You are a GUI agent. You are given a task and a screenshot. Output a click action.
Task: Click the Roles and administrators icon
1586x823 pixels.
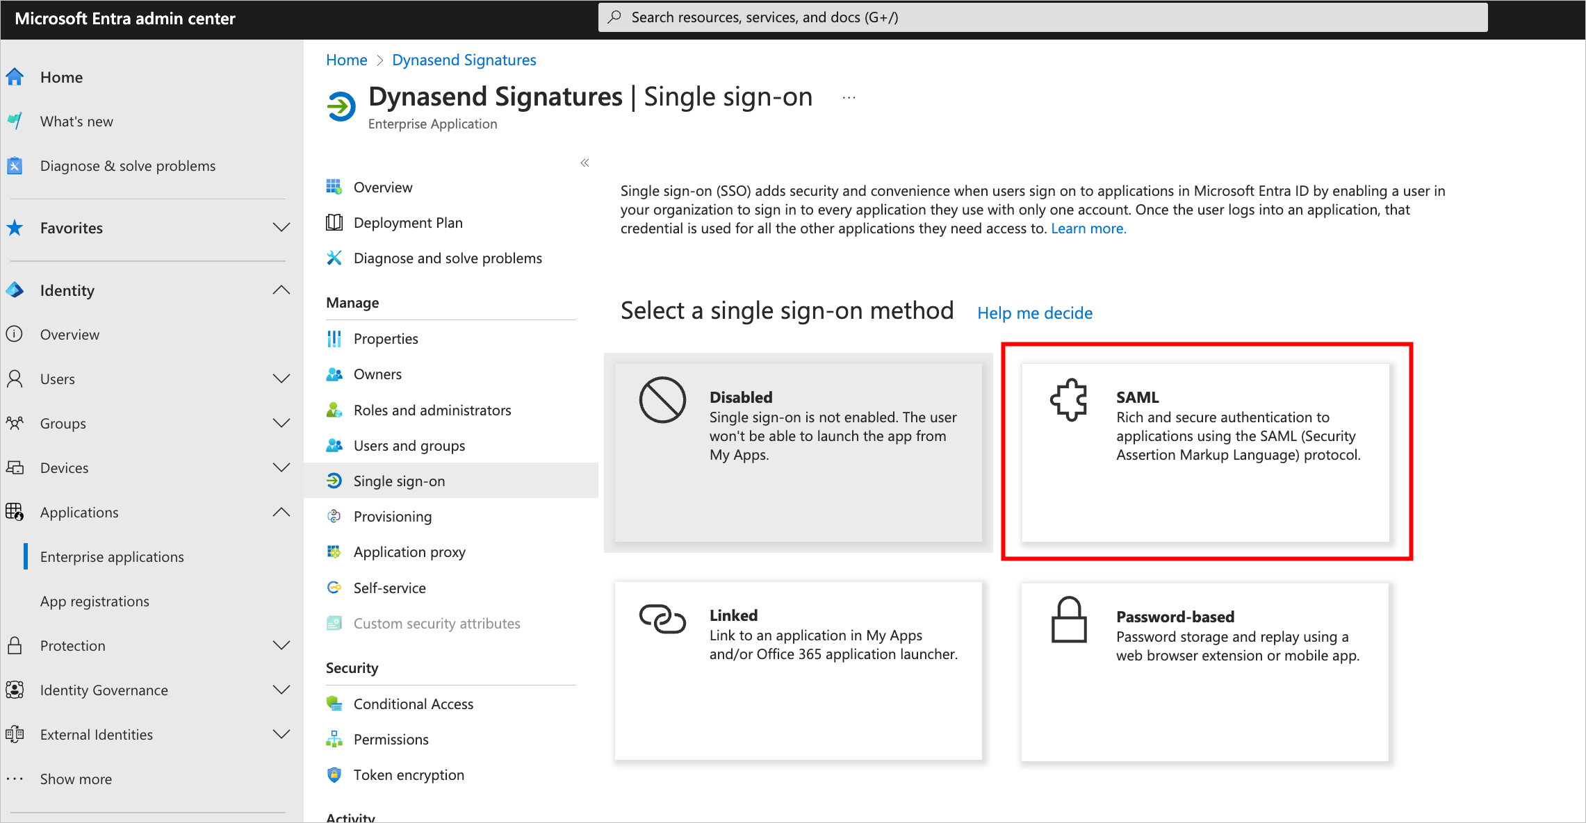336,410
